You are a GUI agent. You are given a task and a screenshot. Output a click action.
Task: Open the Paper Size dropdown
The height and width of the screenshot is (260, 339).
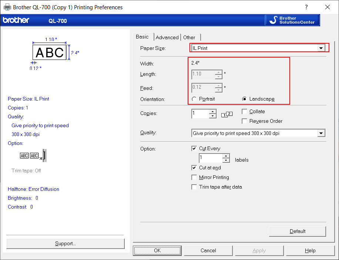(321, 48)
